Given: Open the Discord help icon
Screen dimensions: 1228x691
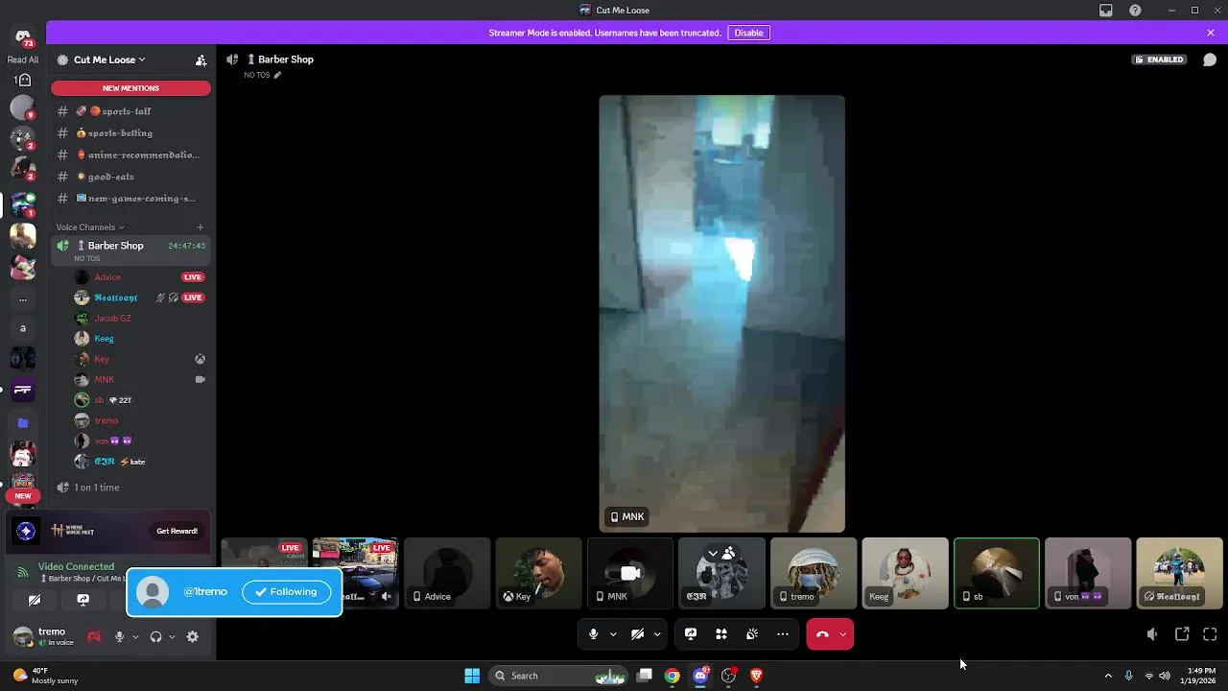Looking at the screenshot, I should click(x=1136, y=11).
